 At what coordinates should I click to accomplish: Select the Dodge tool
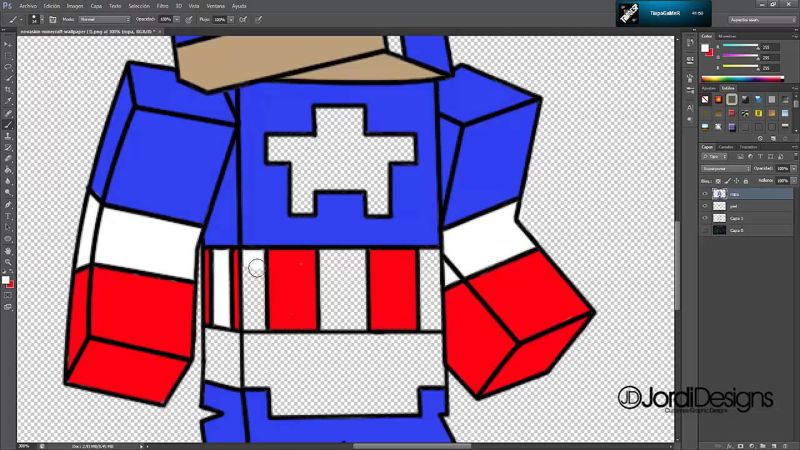coord(8,193)
